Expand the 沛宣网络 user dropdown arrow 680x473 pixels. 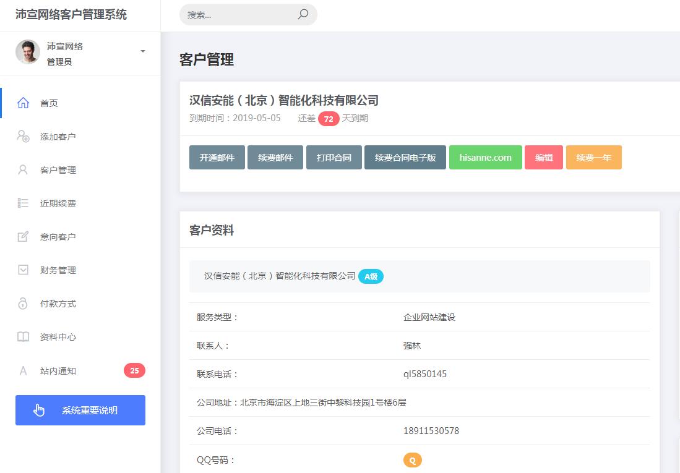143,51
